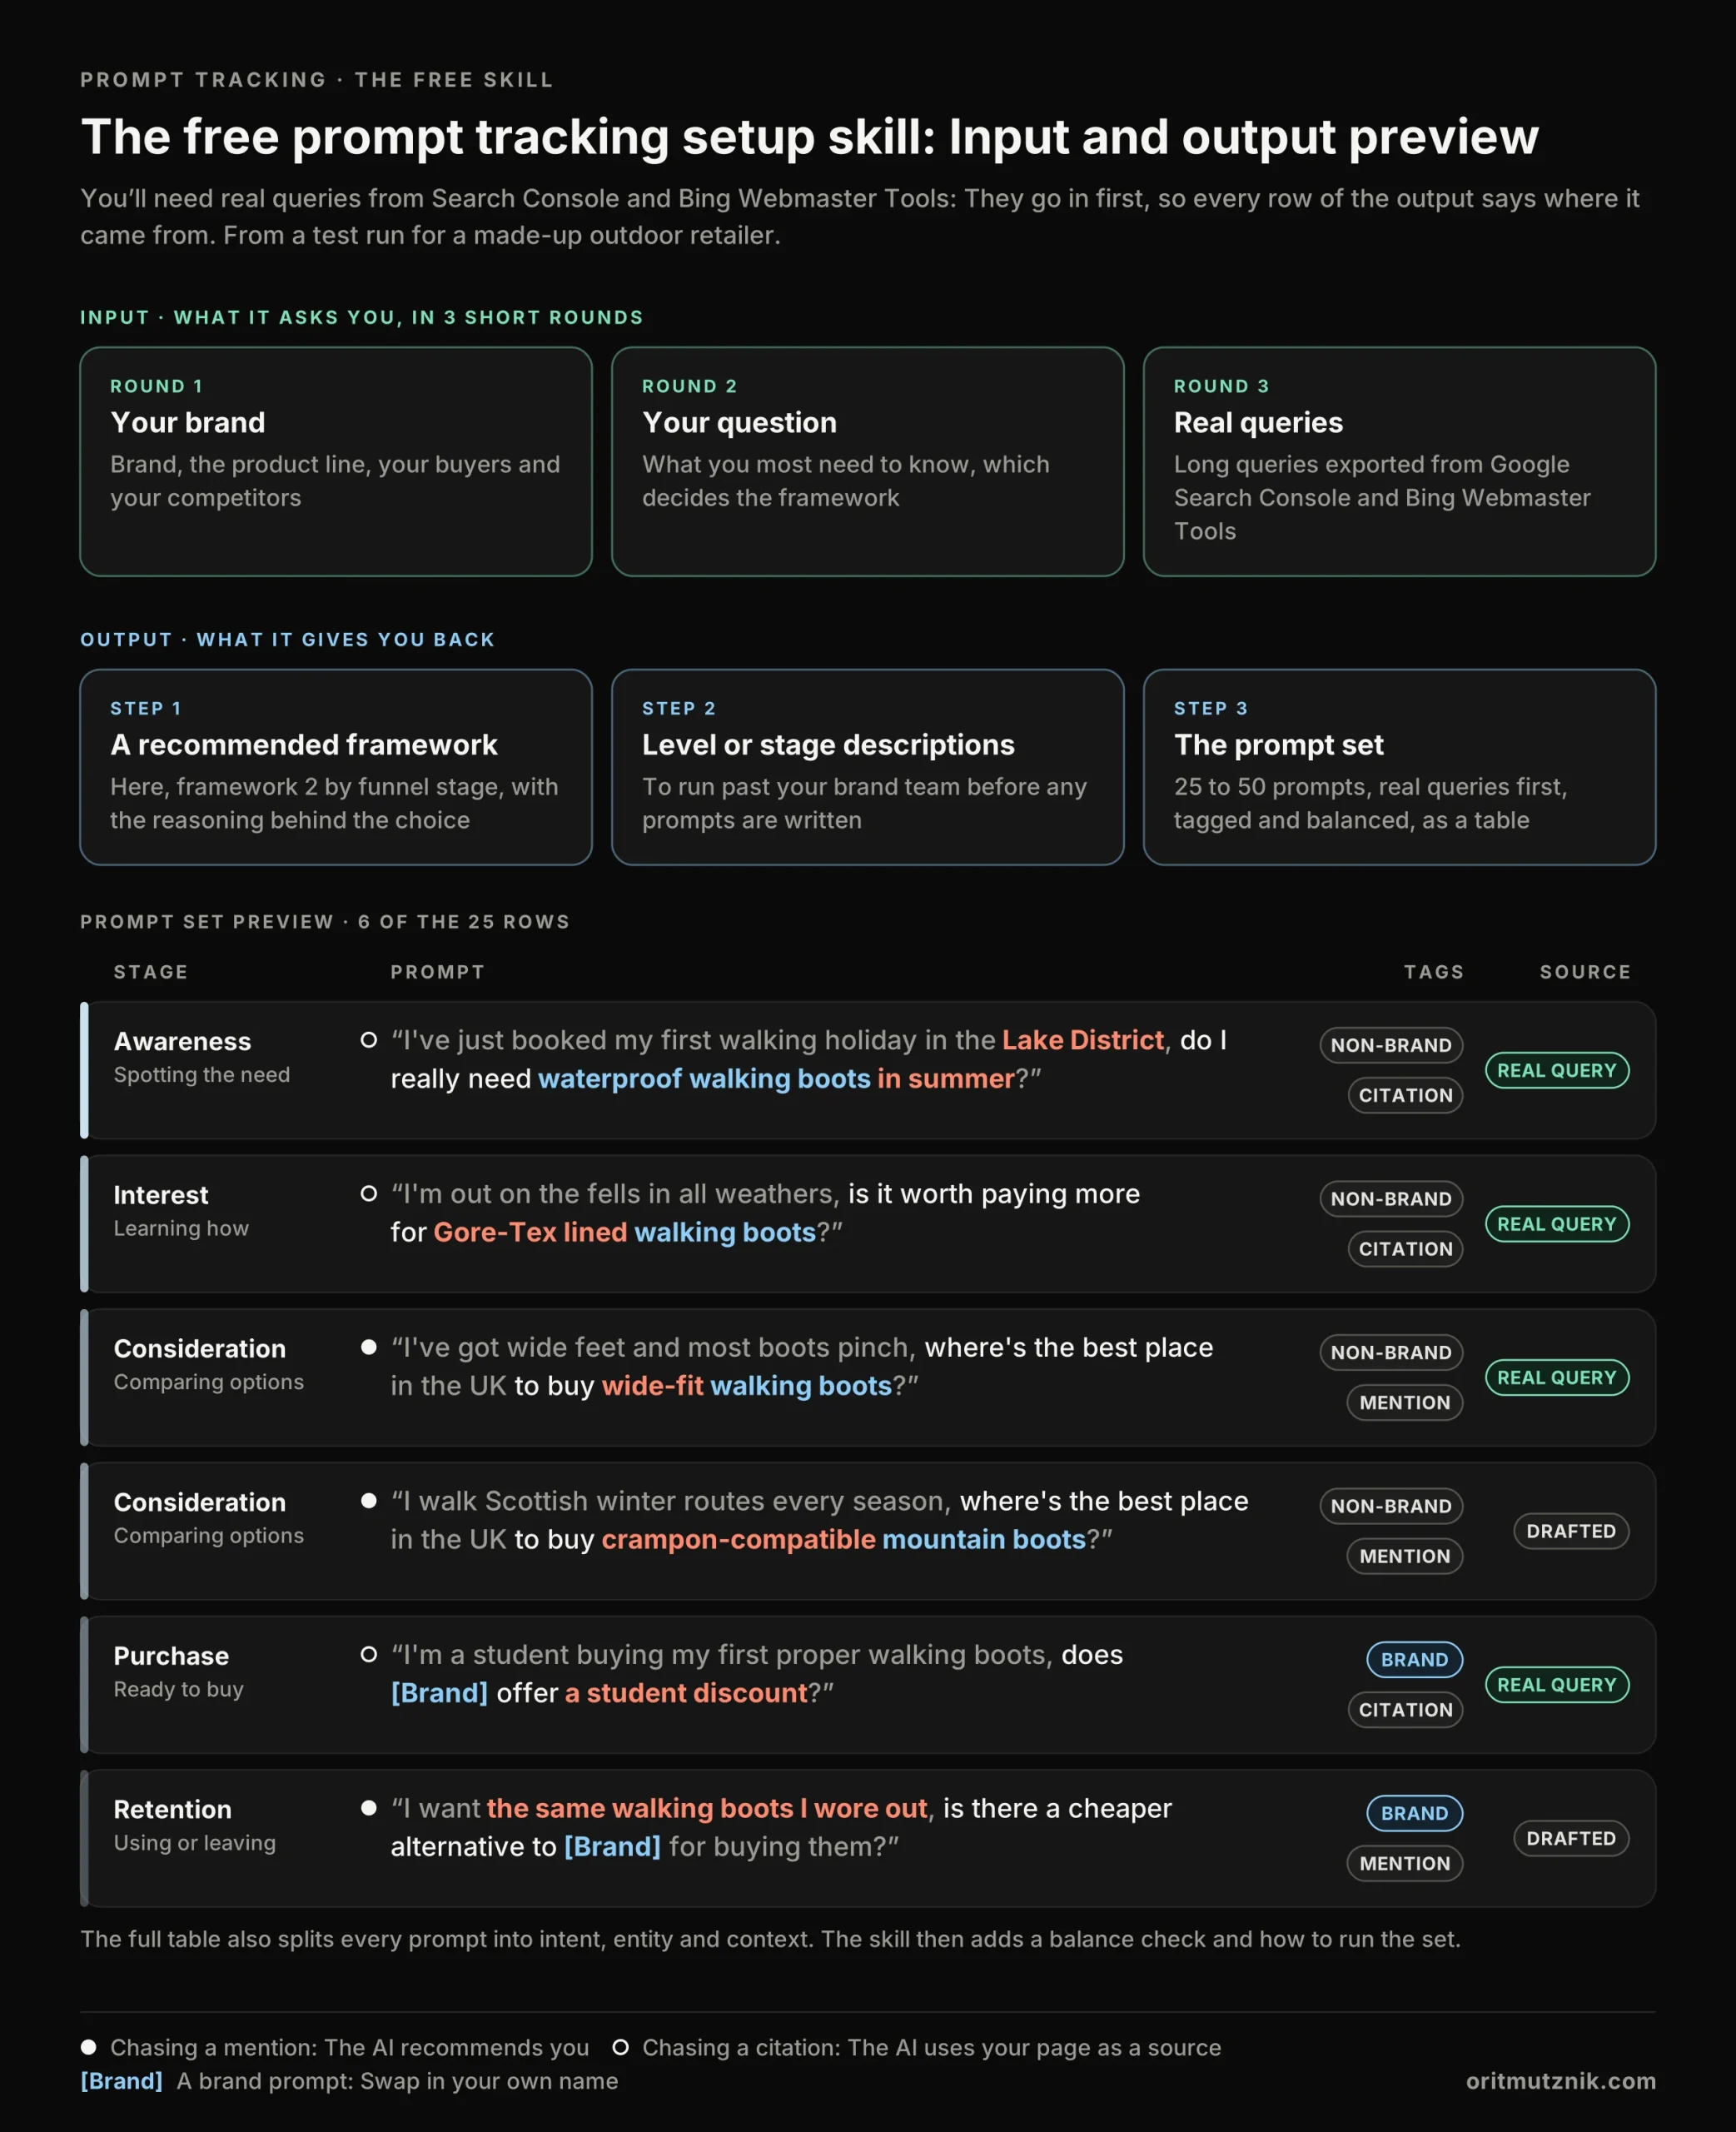Click the highlighted 'Lake District' phrase
The width and height of the screenshot is (1736, 2132).
(x=1083, y=1040)
